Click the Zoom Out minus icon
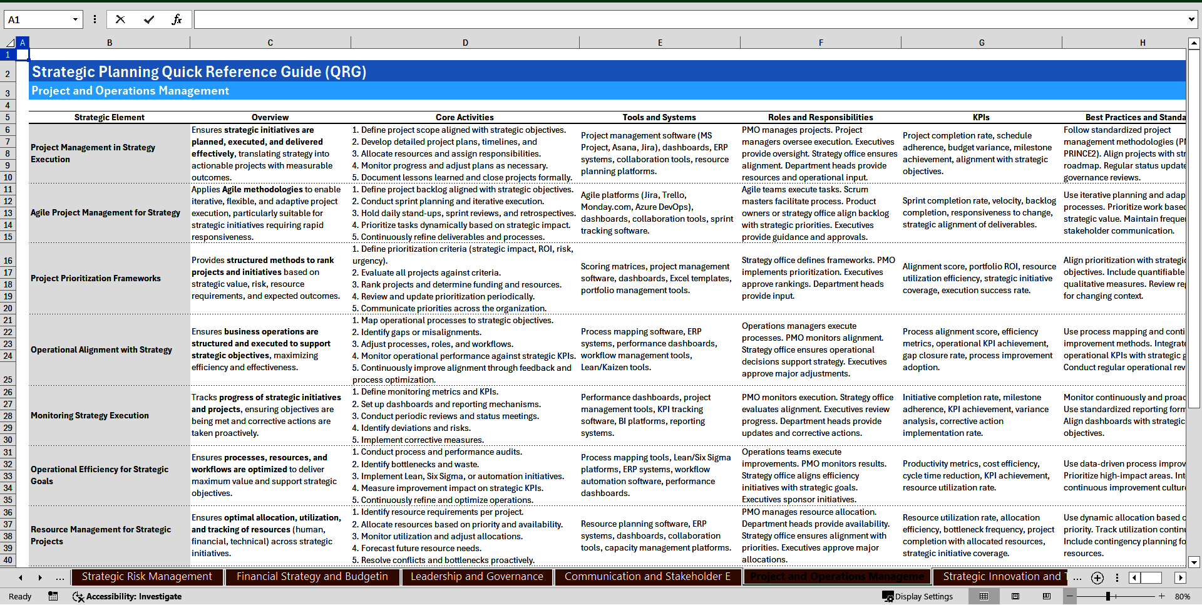The height and width of the screenshot is (605, 1202). pos(1070,596)
